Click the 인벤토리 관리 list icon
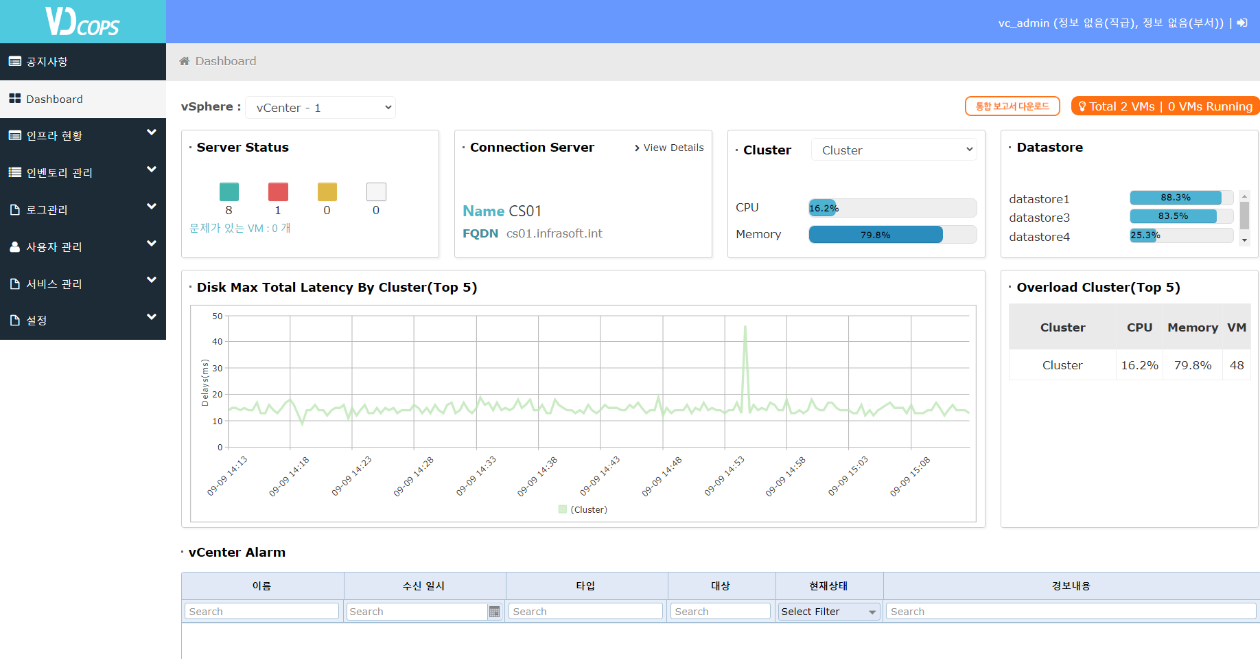 15,172
